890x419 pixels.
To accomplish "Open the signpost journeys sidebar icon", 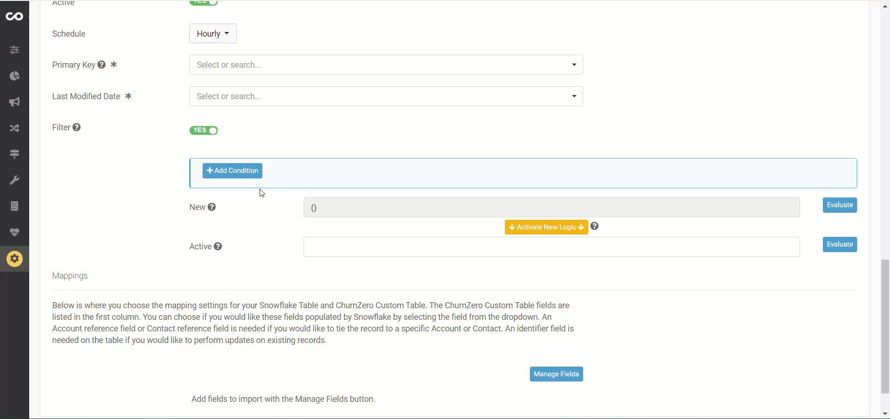I will coord(14,154).
